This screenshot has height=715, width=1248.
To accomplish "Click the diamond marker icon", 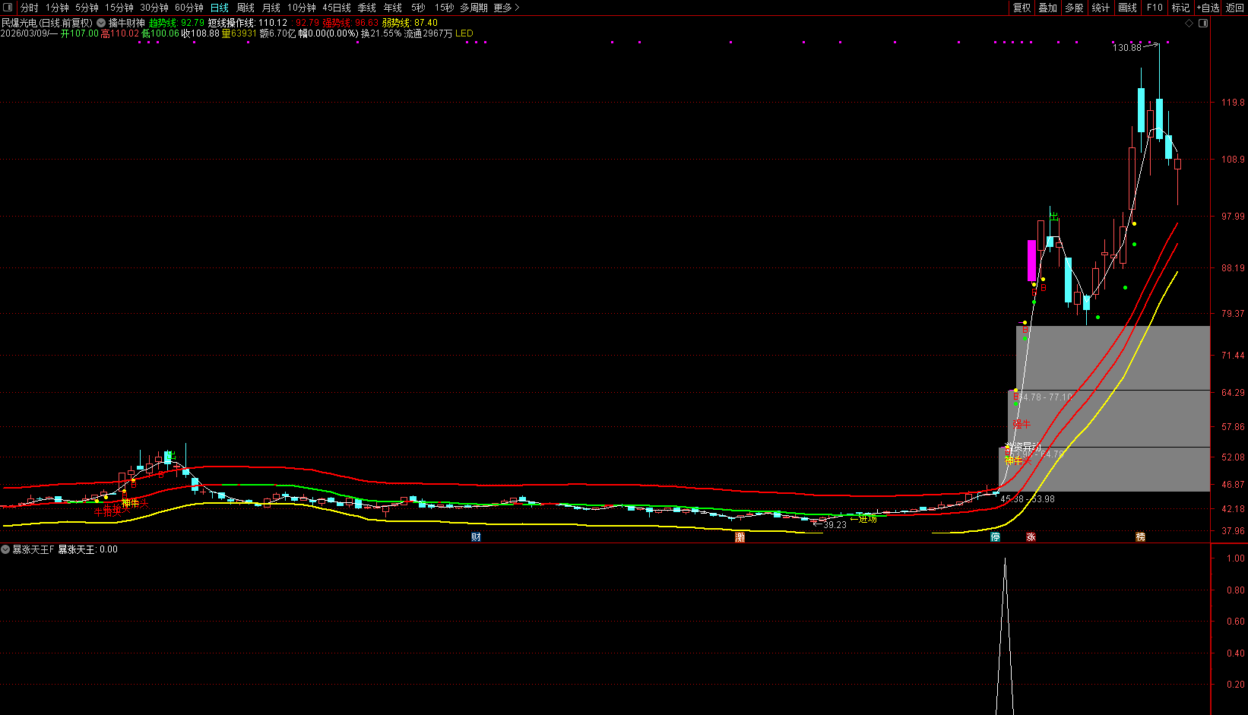I will [x=1189, y=24].
